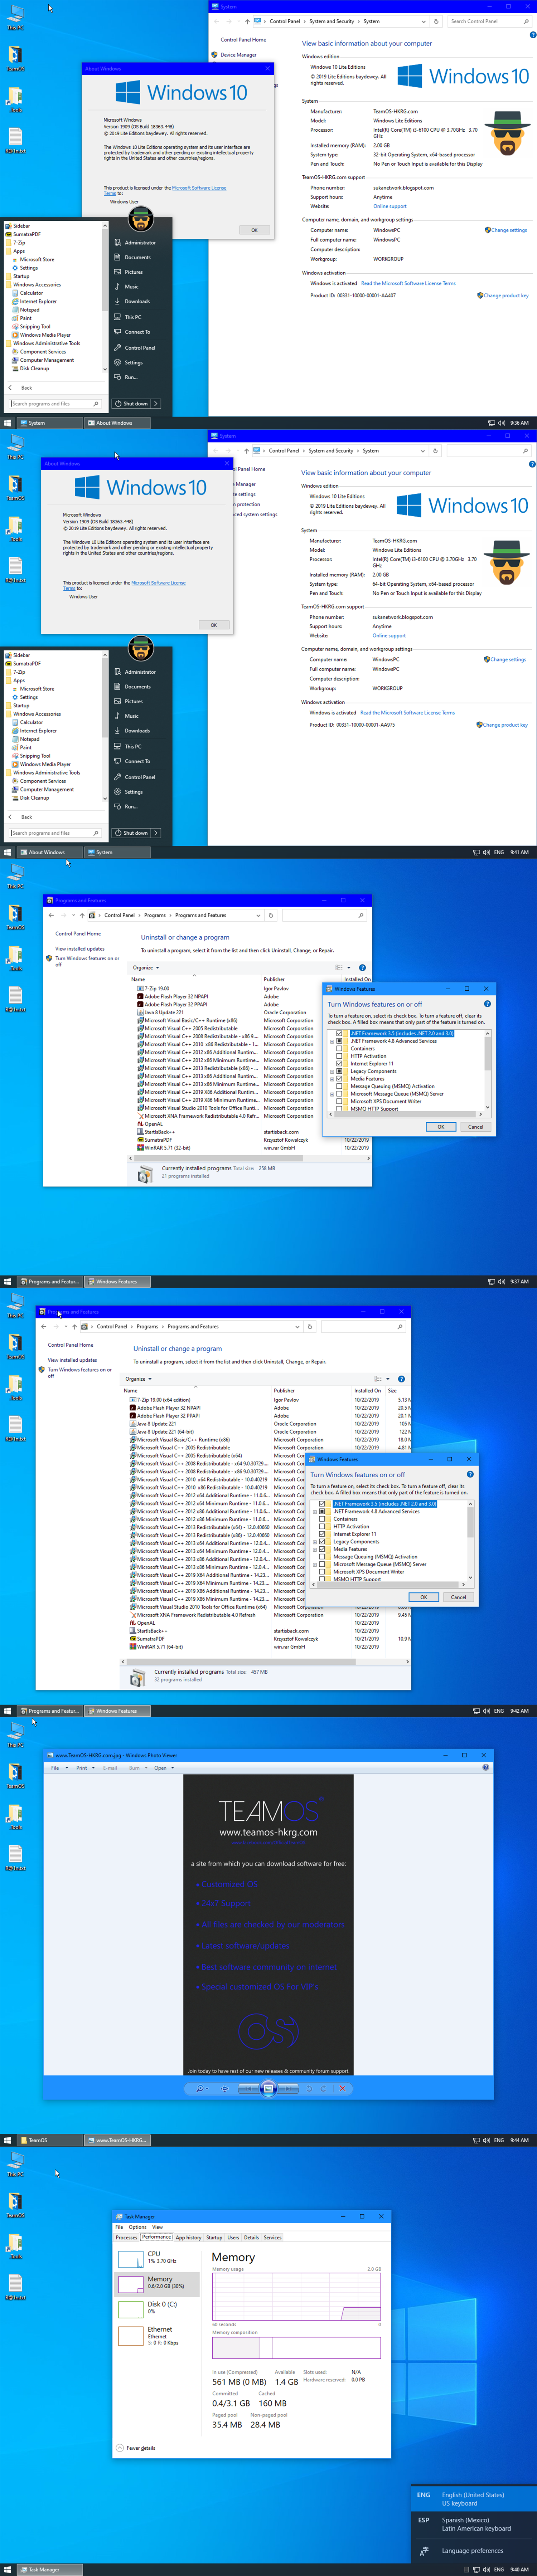Open Online support link in 32-bit System window
Image resolution: width=537 pixels, height=2576 pixels.
coord(390,206)
